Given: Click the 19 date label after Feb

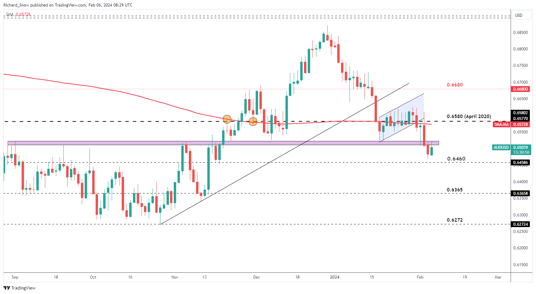Looking at the screenshot, I should point(464,277).
